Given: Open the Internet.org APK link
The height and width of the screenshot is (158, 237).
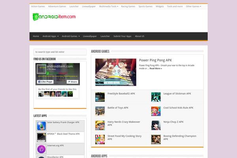Looking at the screenshot, I should (x=55, y=145).
